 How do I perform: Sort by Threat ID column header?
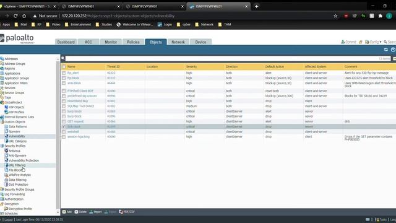click(113, 66)
